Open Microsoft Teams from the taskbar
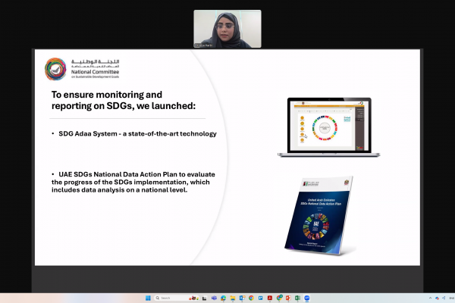455x303 pixels. pos(214,298)
